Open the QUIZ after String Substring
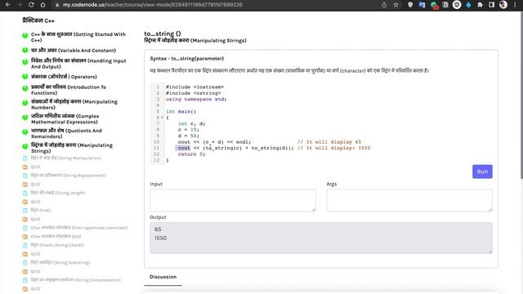 35,271
